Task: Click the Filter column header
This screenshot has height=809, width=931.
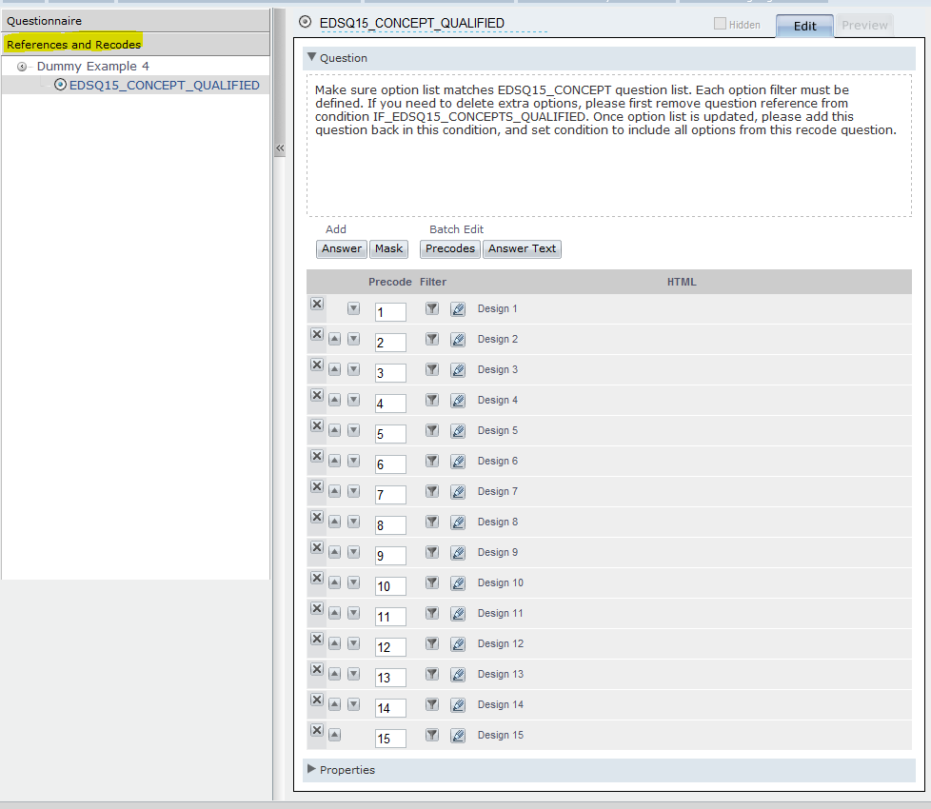Action: pyautogui.click(x=433, y=282)
